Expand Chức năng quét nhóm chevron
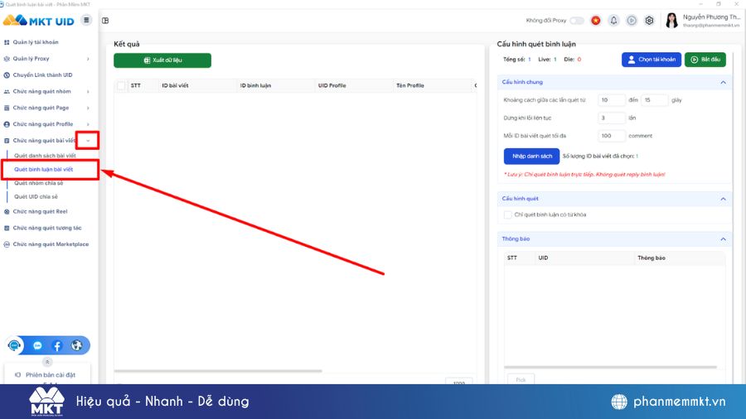746x419 pixels. coord(88,92)
